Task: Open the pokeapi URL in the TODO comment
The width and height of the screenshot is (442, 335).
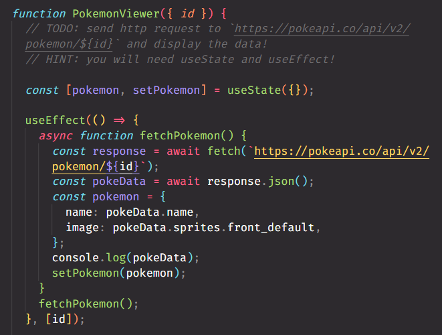Action: click(x=322, y=29)
